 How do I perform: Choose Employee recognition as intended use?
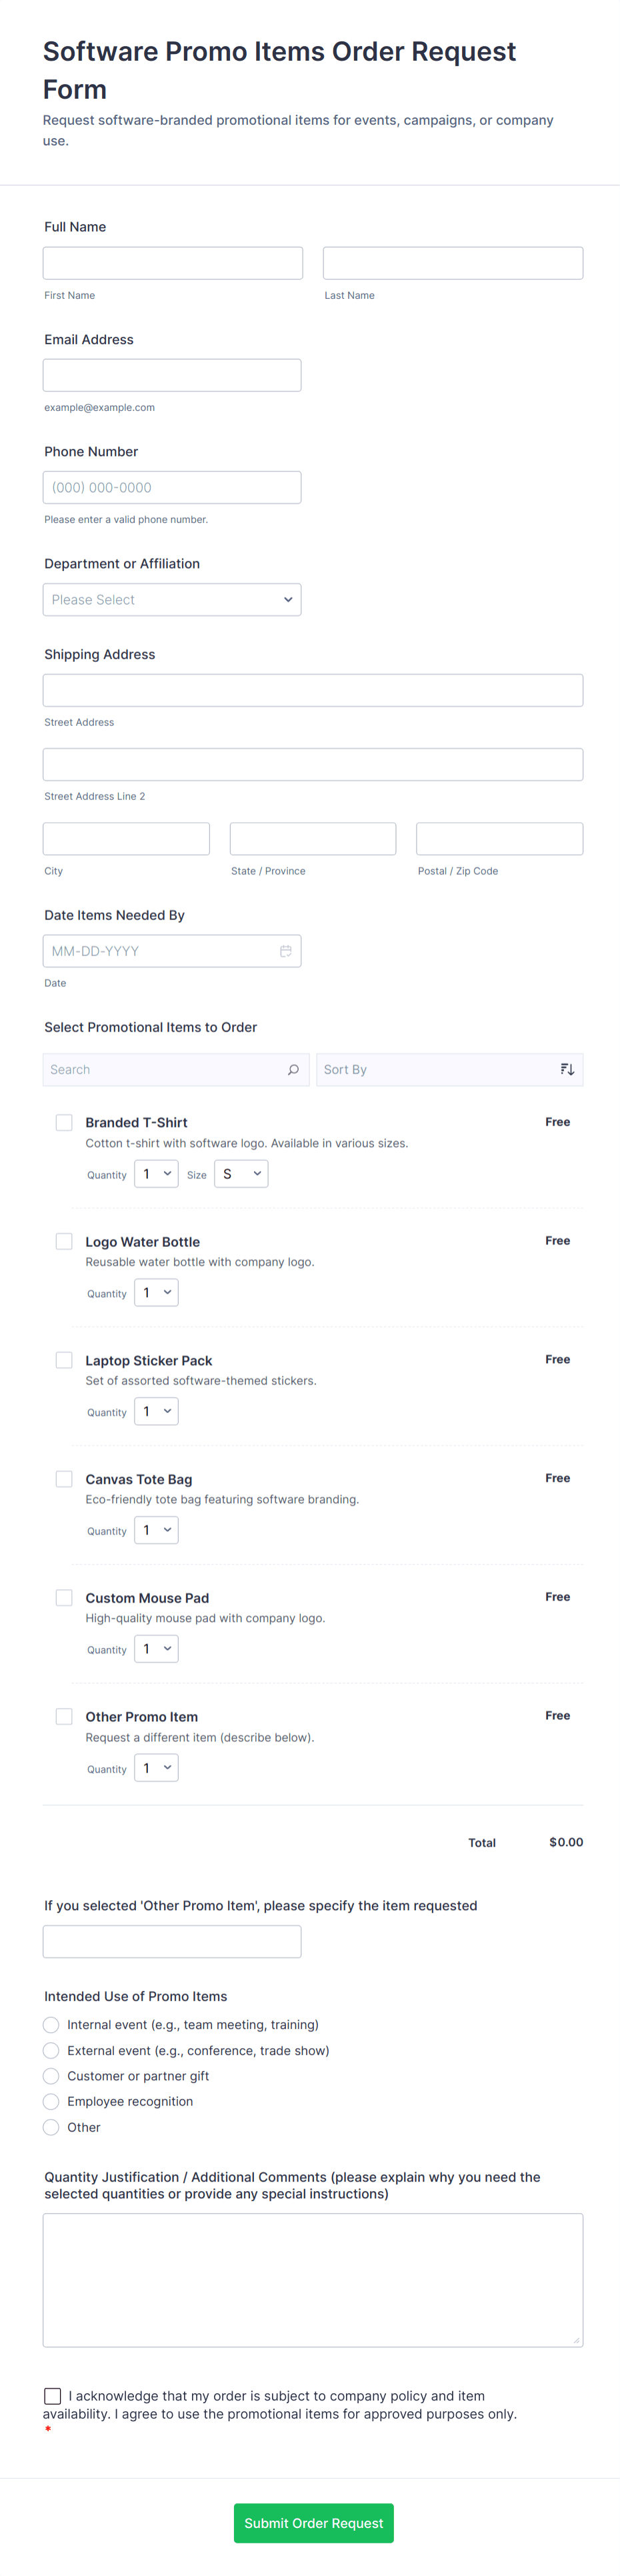coord(51,2102)
